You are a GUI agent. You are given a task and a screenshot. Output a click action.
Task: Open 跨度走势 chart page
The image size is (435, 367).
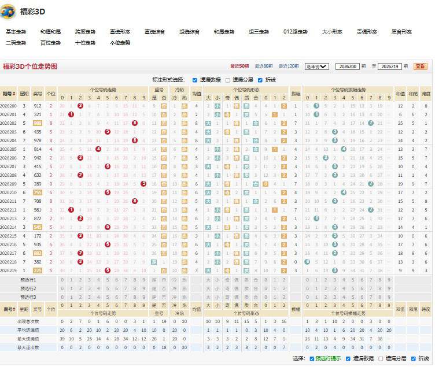[x=85, y=32]
